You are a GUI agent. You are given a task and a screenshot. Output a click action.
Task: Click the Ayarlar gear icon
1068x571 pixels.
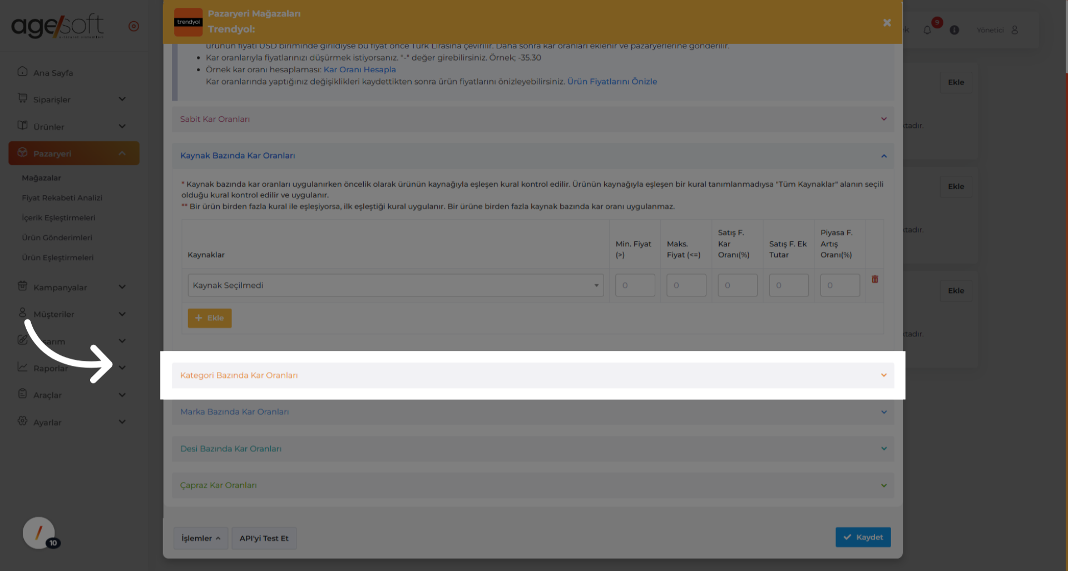(x=22, y=421)
